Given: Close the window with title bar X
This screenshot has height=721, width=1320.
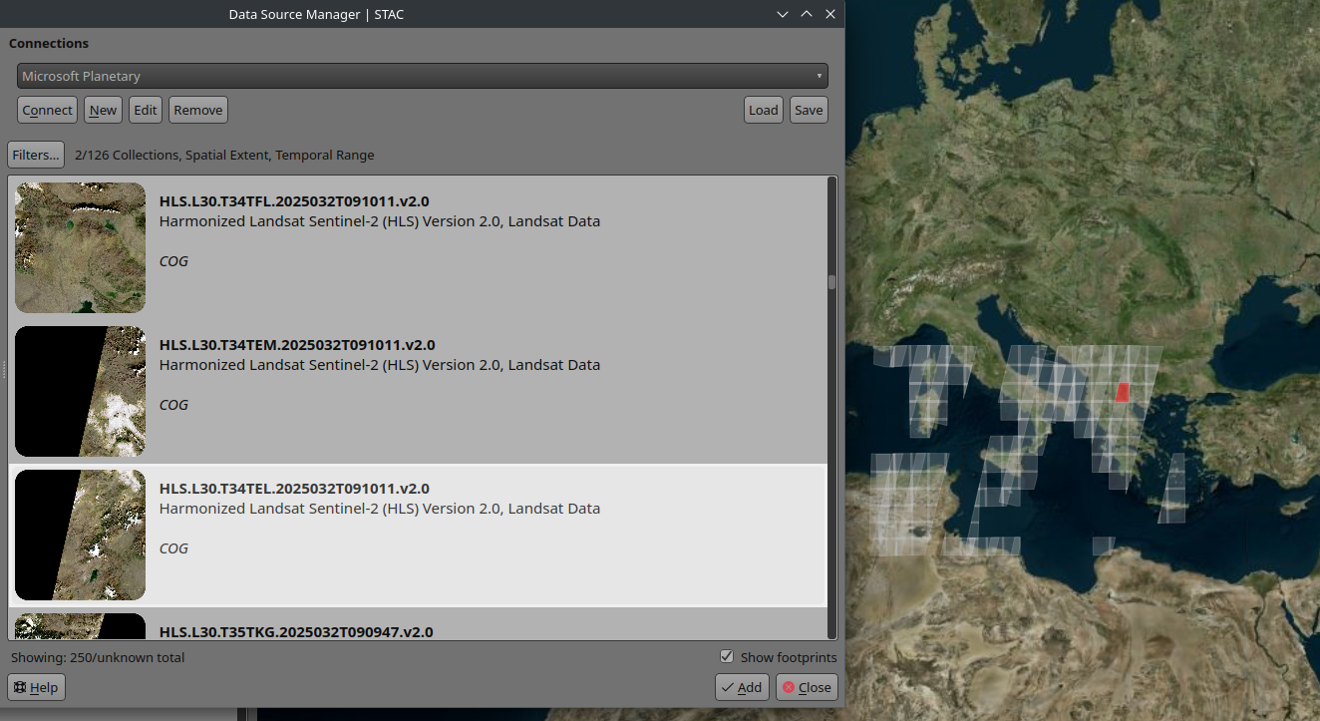Looking at the screenshot, I should [830, 14].
